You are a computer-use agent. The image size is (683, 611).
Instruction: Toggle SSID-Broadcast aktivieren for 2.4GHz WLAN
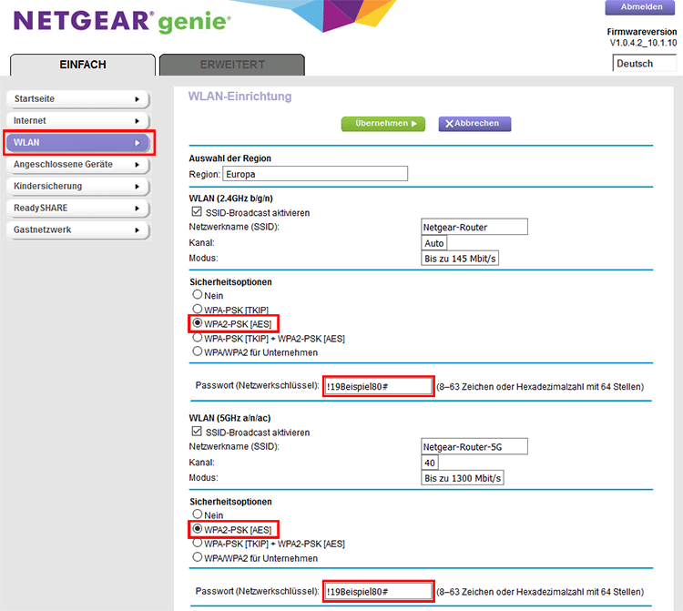pyautogui.click(x=197, y=213)
